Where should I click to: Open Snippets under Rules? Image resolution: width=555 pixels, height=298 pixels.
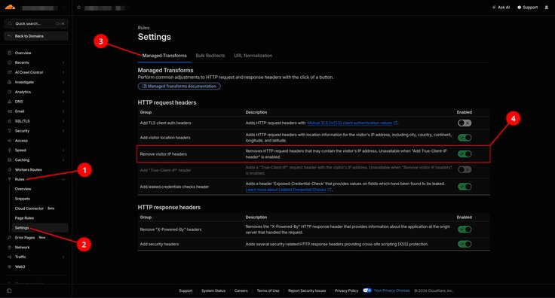[x=23, y=199]
